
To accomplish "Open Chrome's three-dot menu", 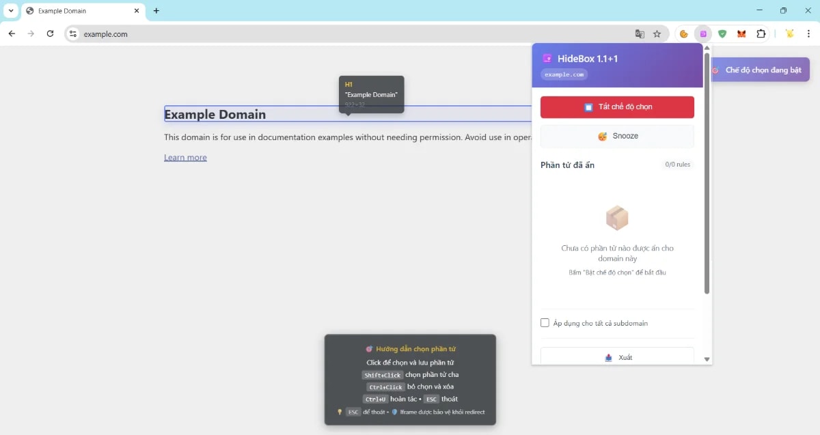I will point(809,33).
